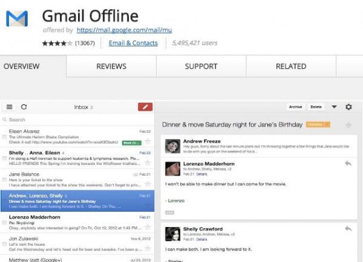The image size is (363, 262).
Task: Switch to the OVERVIEW tab
Action: click(x=33, y=66)
